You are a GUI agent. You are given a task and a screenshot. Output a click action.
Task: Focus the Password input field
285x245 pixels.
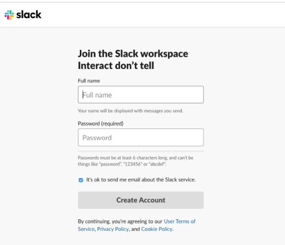pyautogui.click(x=141, y=138)
